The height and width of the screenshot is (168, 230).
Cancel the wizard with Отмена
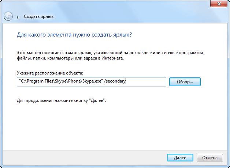coord(210,157)
